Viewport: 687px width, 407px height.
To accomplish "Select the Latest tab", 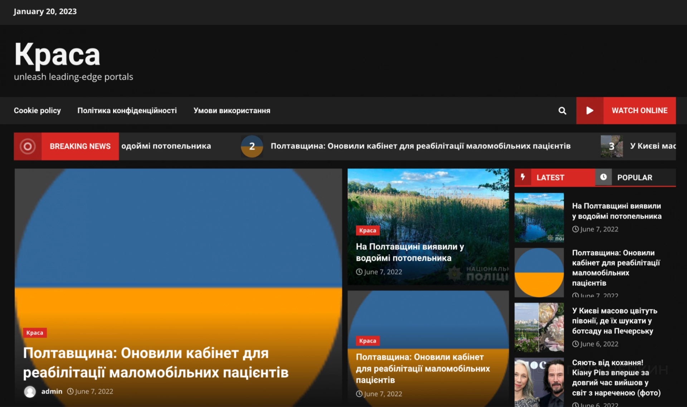I will coord(550,178).
